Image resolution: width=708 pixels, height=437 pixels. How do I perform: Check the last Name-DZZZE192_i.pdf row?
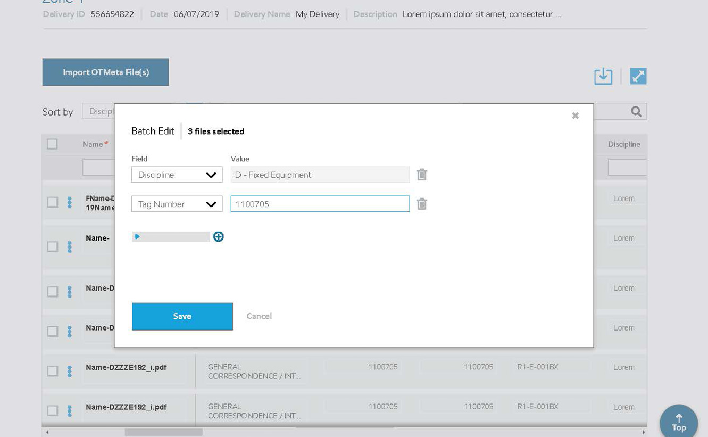tap(52, 410)
